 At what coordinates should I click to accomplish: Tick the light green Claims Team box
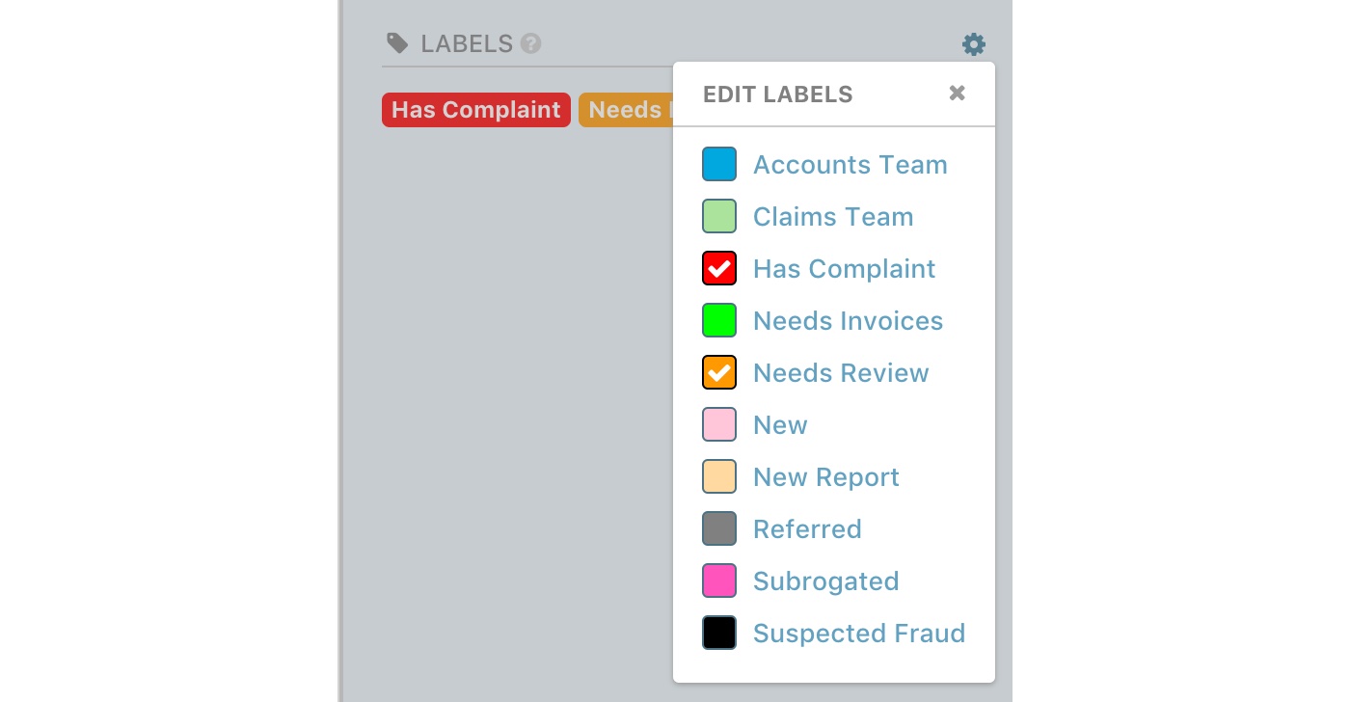click(719, 217)
